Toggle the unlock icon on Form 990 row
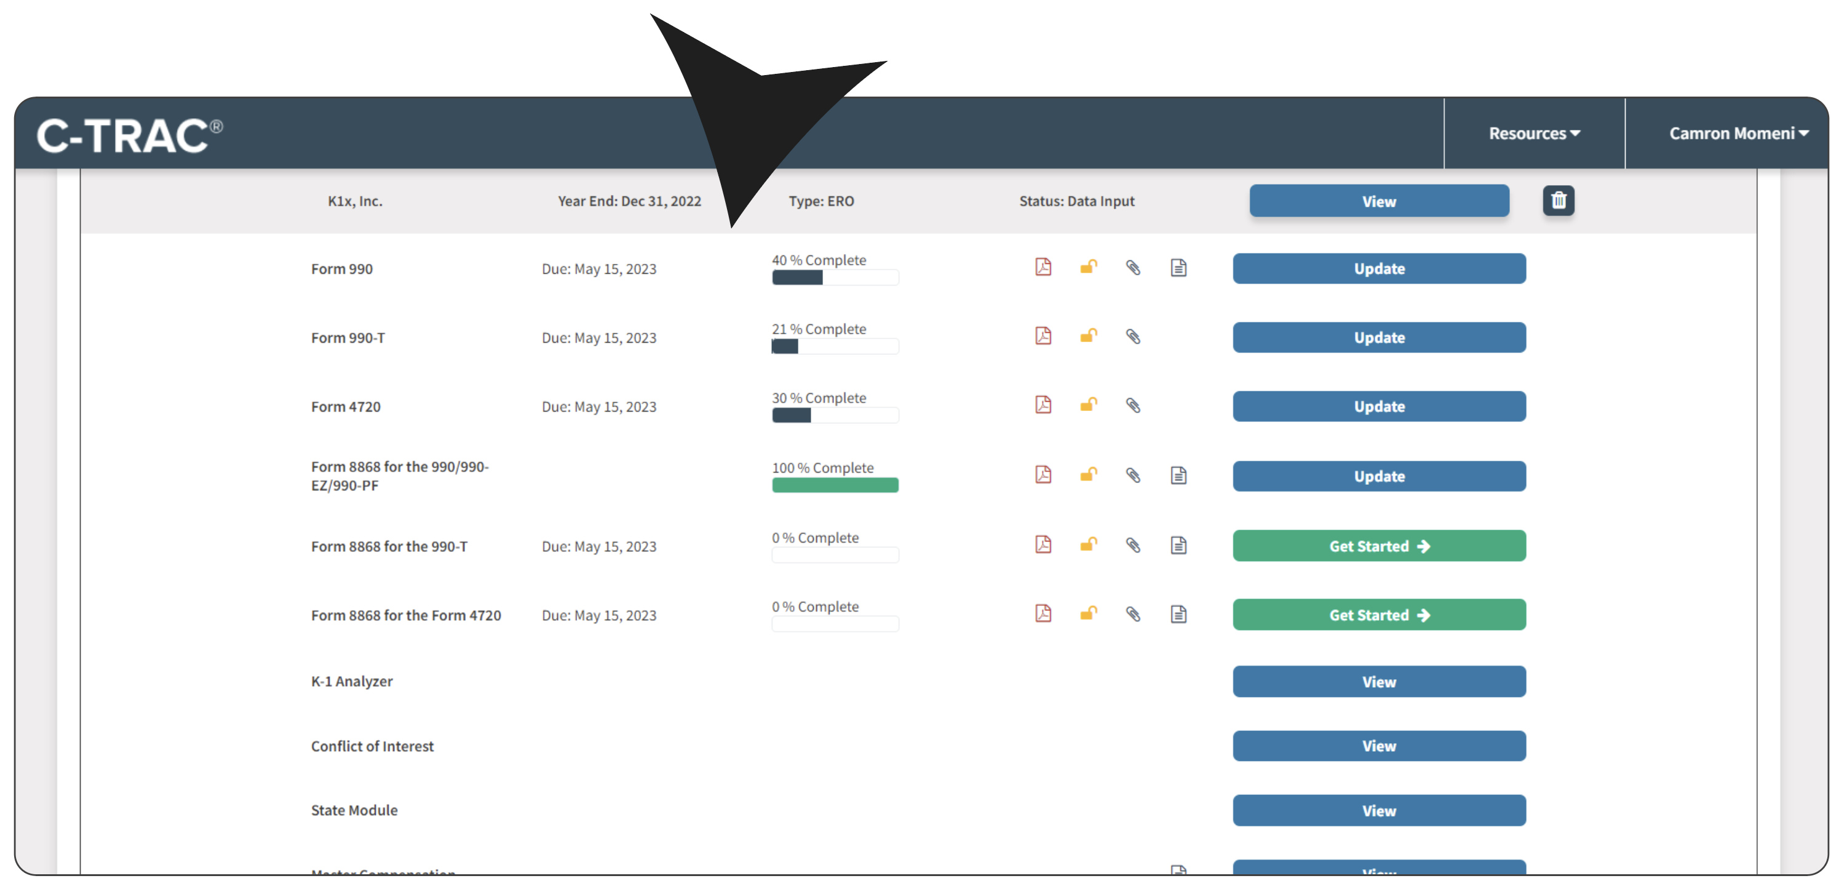This screenshot has width=1839, height=881. coord(1088,267)
